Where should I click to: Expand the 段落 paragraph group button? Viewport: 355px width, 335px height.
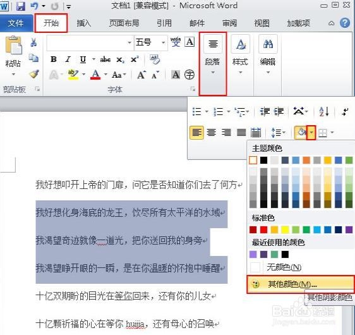pyautogui.click(x=213, y=64)
